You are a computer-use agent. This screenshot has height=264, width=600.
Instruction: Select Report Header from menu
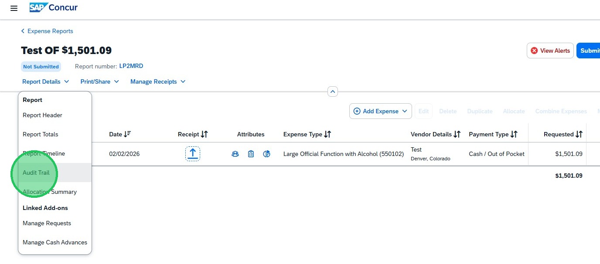click(x=55, y=115)
